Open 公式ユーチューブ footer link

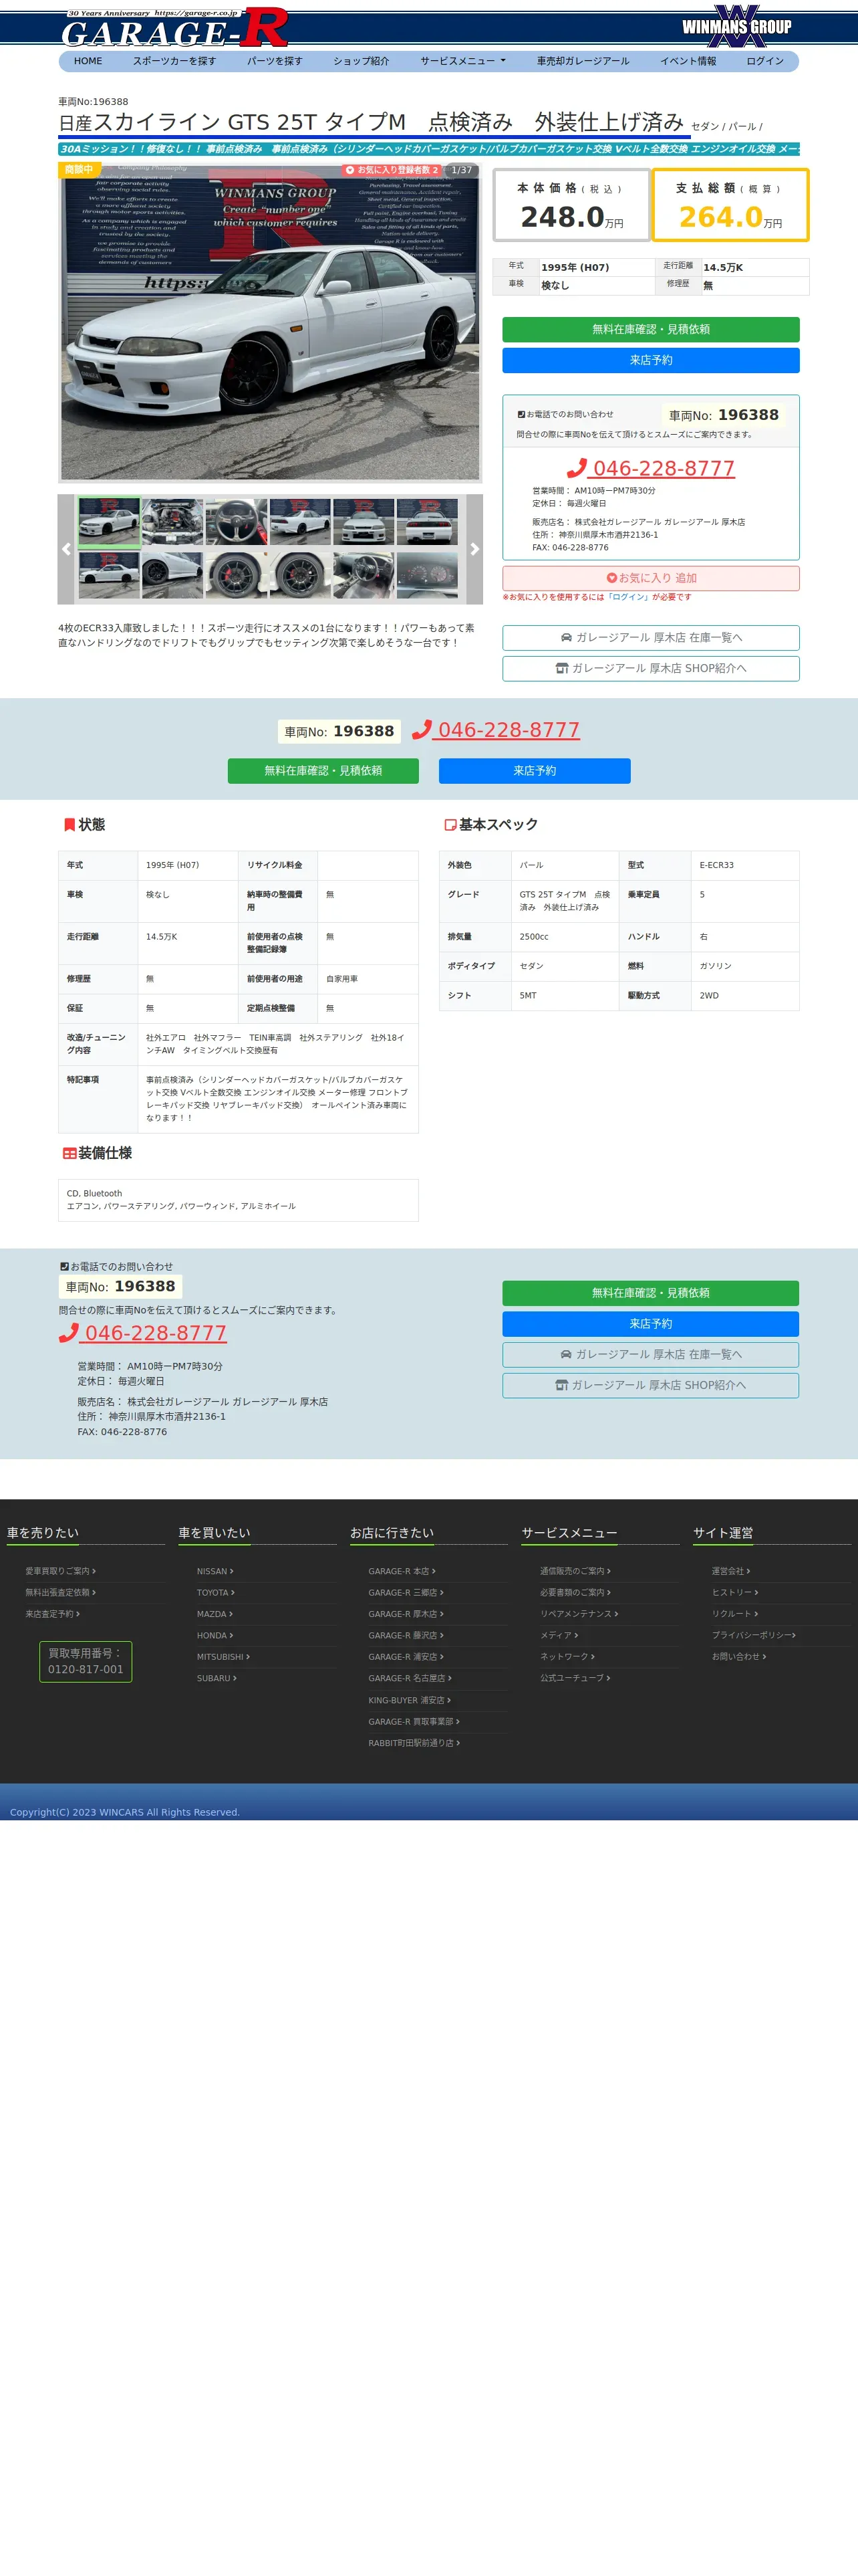(575, 1678)
